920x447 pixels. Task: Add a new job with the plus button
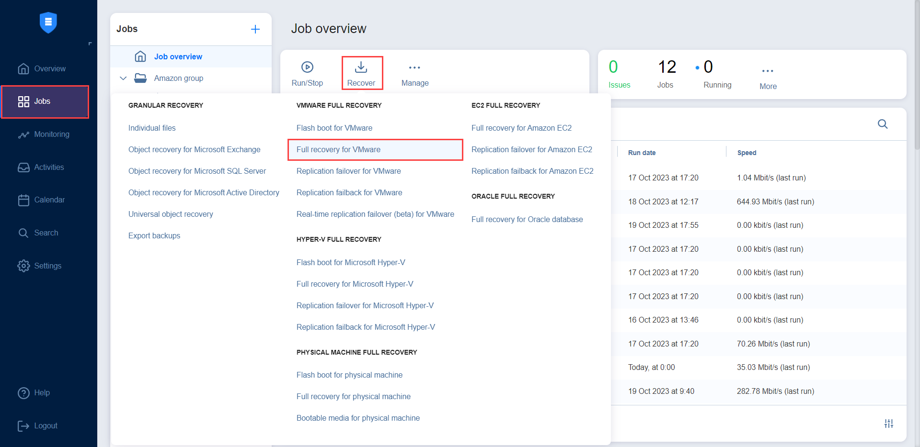click(x=255, y=29)
